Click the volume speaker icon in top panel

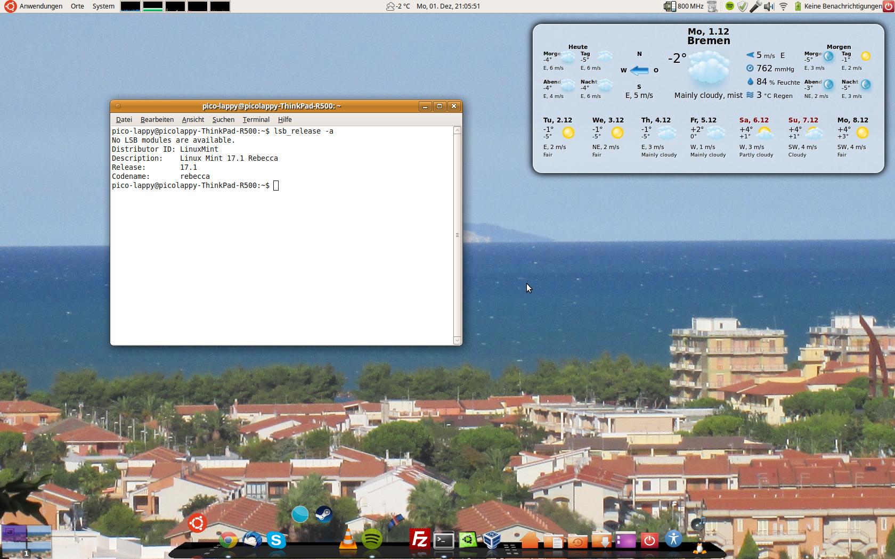(769, 6)
